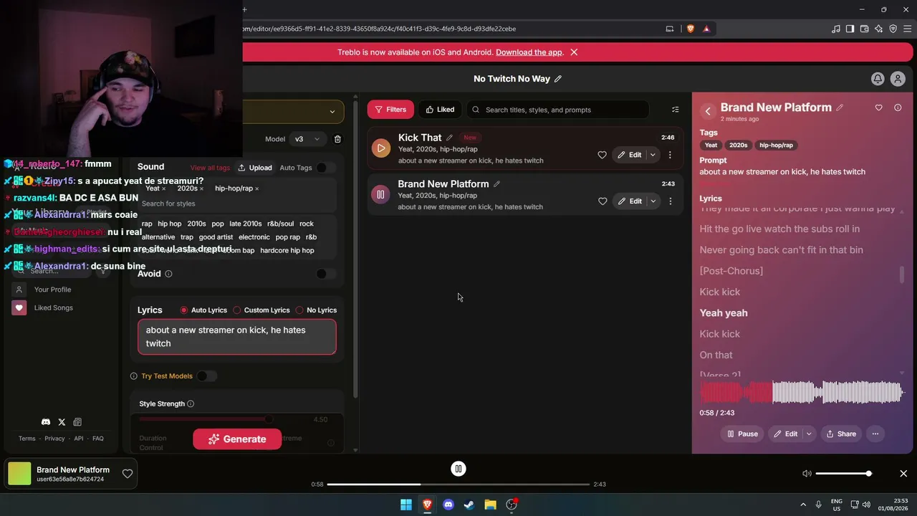This screenshot has height=516, width=917.
Task: Play the Kick That song
Action: click(x=380, y=148)
